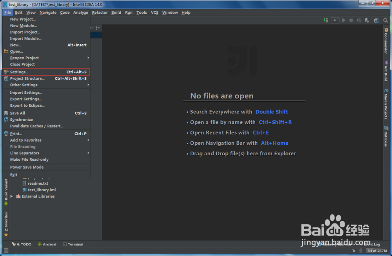
Task: Click the Debug bug icon
Action: 352,20
